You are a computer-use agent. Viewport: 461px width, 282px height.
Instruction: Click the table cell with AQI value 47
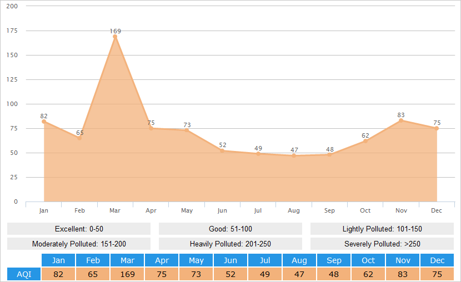[299, 274]
